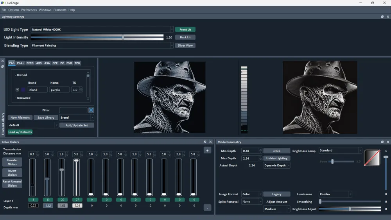The width and height of the screenshot is (391, 220).
Task: Enable Back Lit view
Action: click(x=185, y=37)
